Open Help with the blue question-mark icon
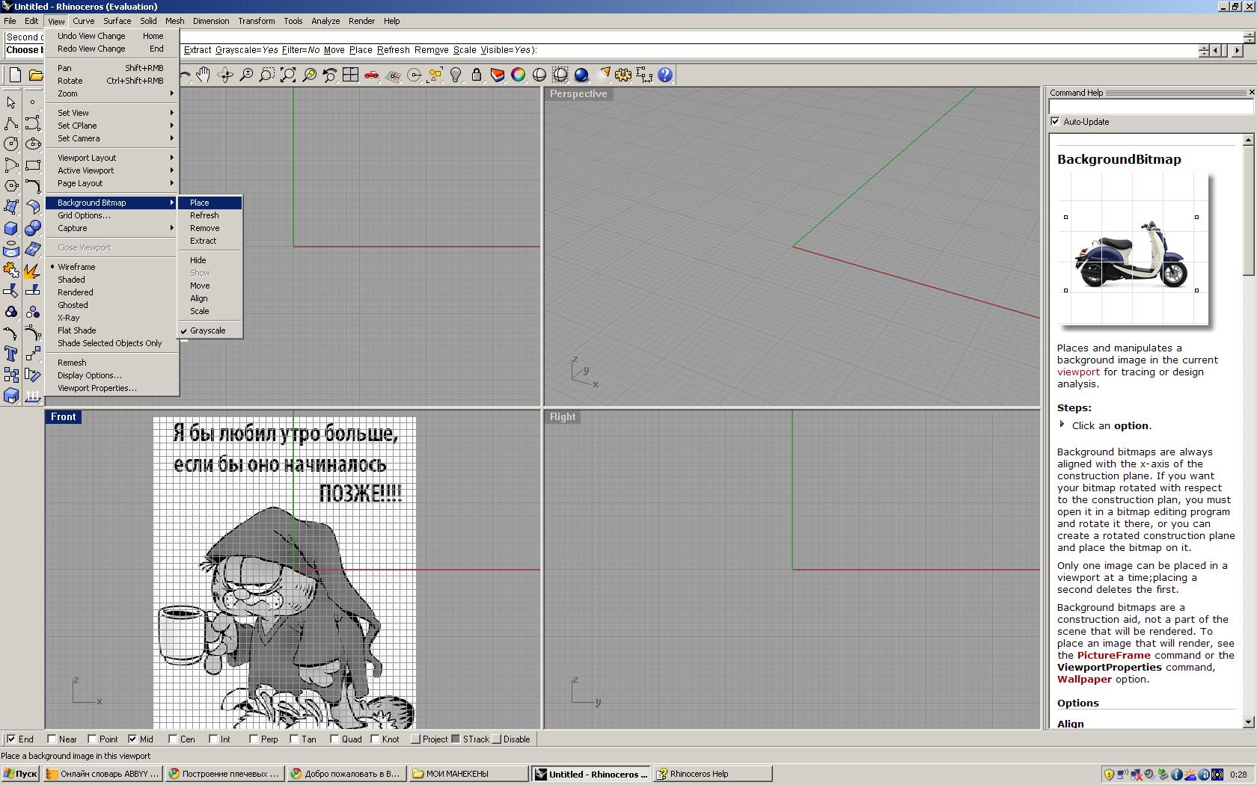 [665, 75]
